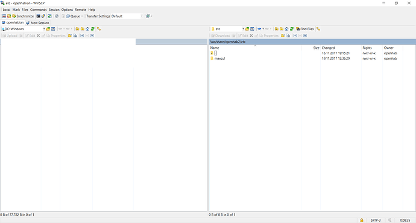This screenshot has height=223, width=416.
Task: Go to remote parent directory icon
Action: pyautogui.click(x=277, y=29)
